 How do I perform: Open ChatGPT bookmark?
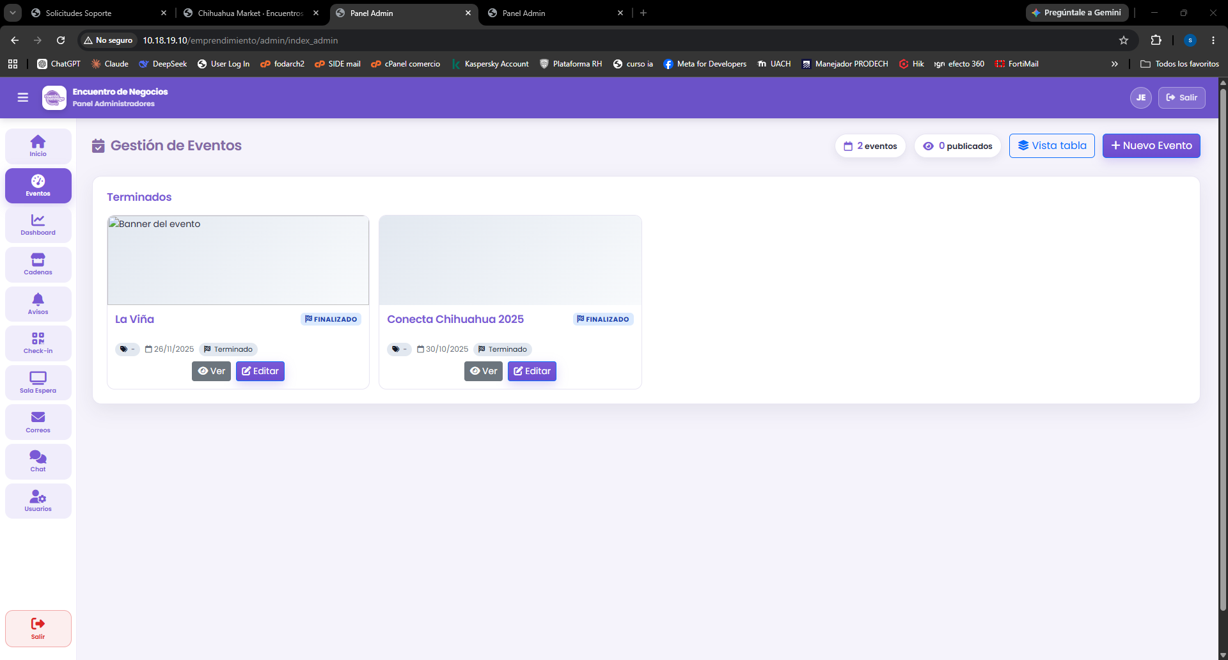59,64
